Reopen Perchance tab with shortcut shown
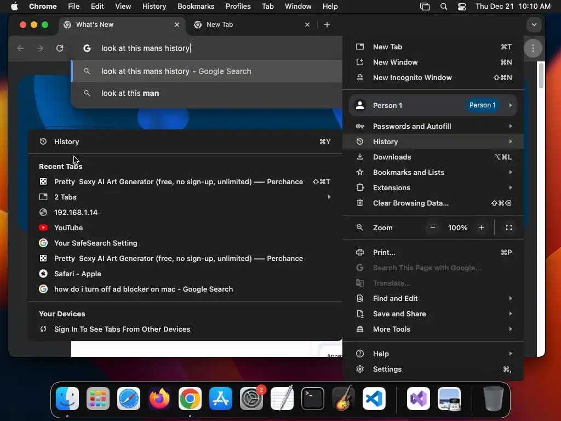Viewport: 561px width, 421px height. pos(185,182)
